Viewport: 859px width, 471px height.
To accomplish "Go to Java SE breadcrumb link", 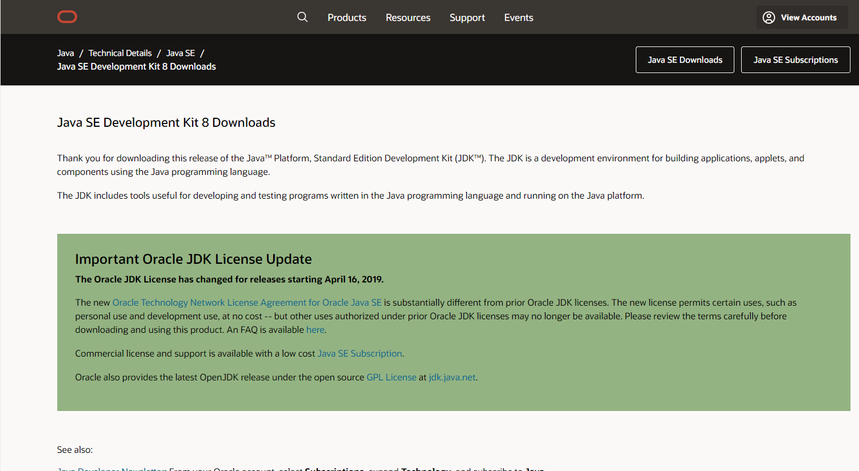I will point(180,53).
